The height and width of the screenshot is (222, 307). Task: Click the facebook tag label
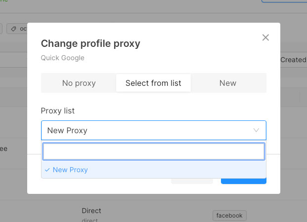[229, 216]
